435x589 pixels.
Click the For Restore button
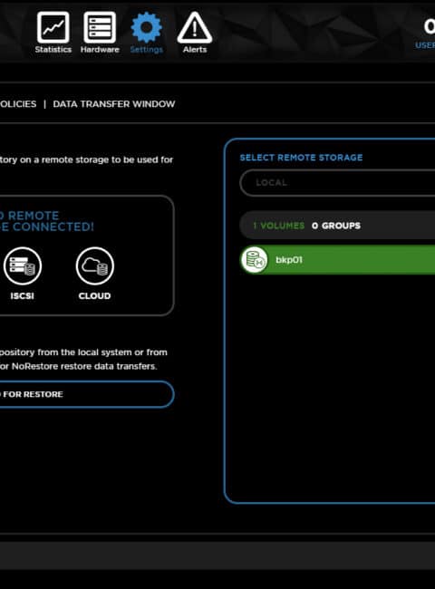[x=87, y=394]
